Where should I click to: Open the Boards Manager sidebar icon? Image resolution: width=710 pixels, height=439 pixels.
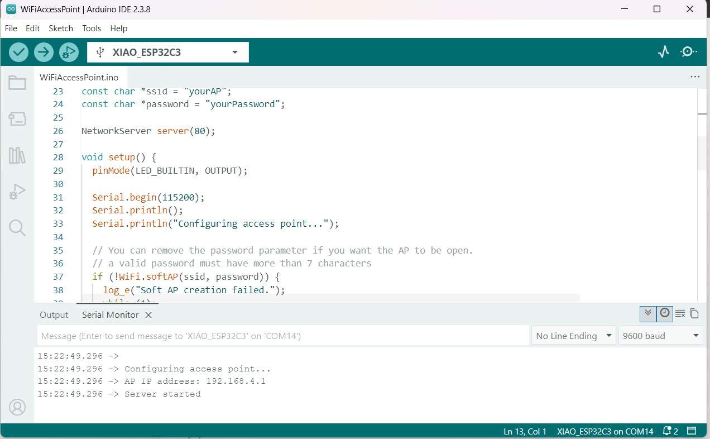pos(17,118)
